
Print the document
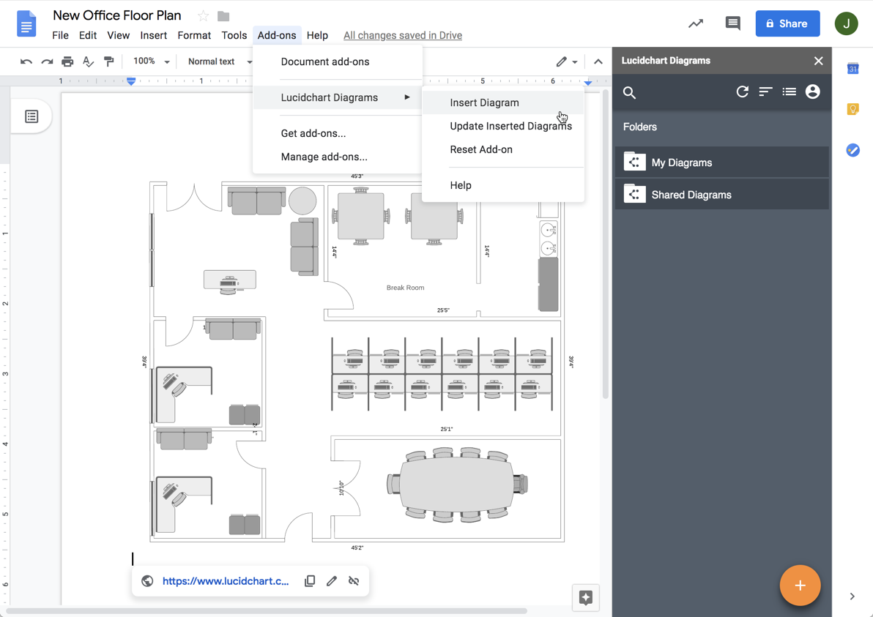coord(67,61)
